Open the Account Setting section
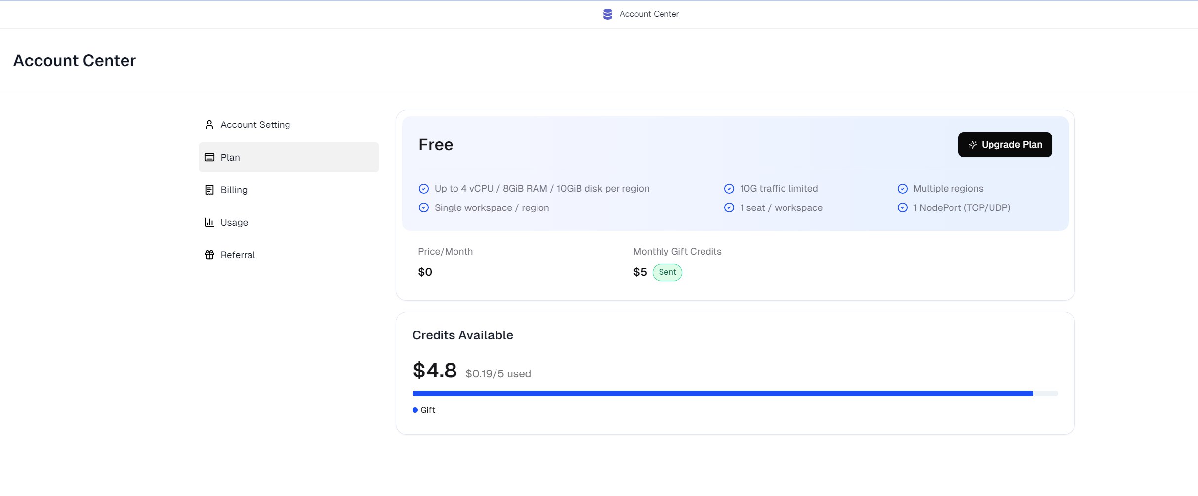 click(x=289, y=124)
